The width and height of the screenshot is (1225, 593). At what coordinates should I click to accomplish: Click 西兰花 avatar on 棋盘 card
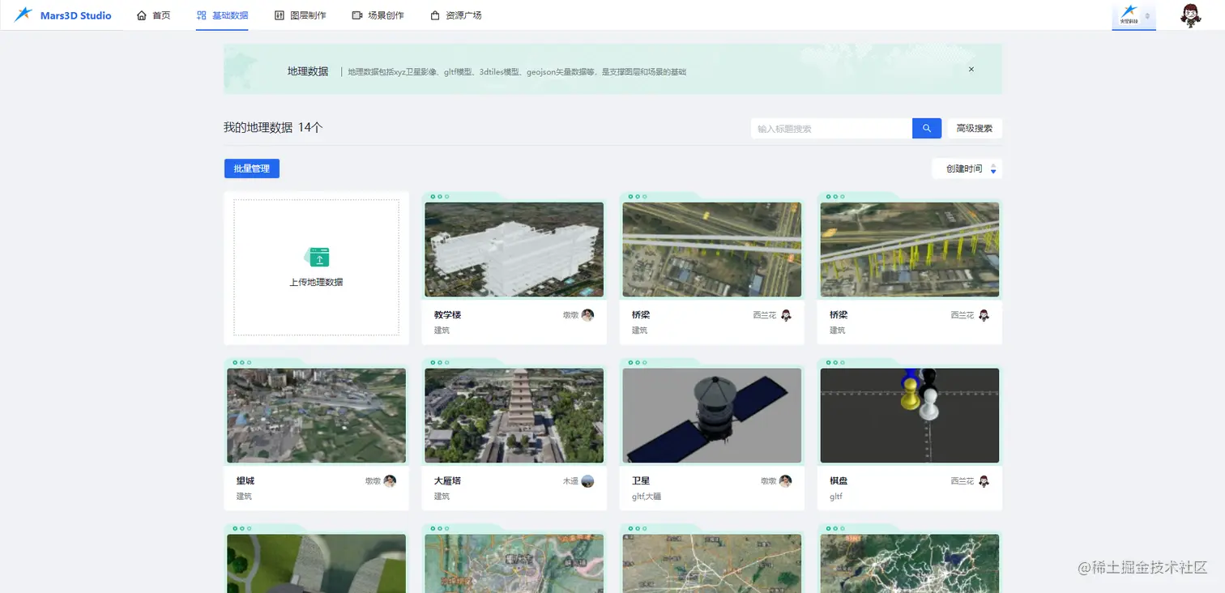(984, 481)
